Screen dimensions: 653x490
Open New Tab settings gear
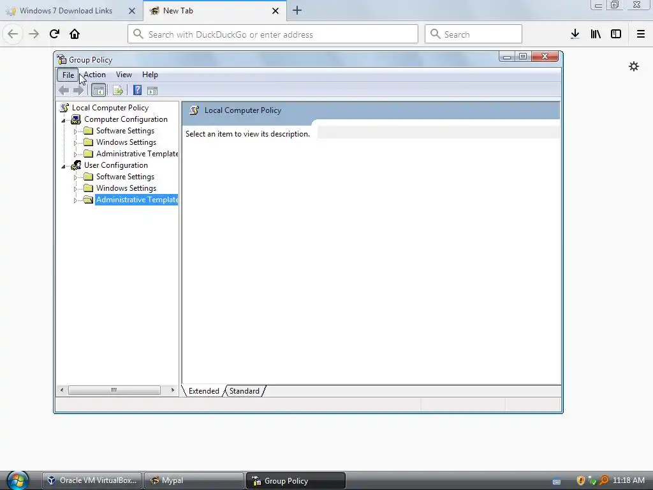click(x=634, y=66)
